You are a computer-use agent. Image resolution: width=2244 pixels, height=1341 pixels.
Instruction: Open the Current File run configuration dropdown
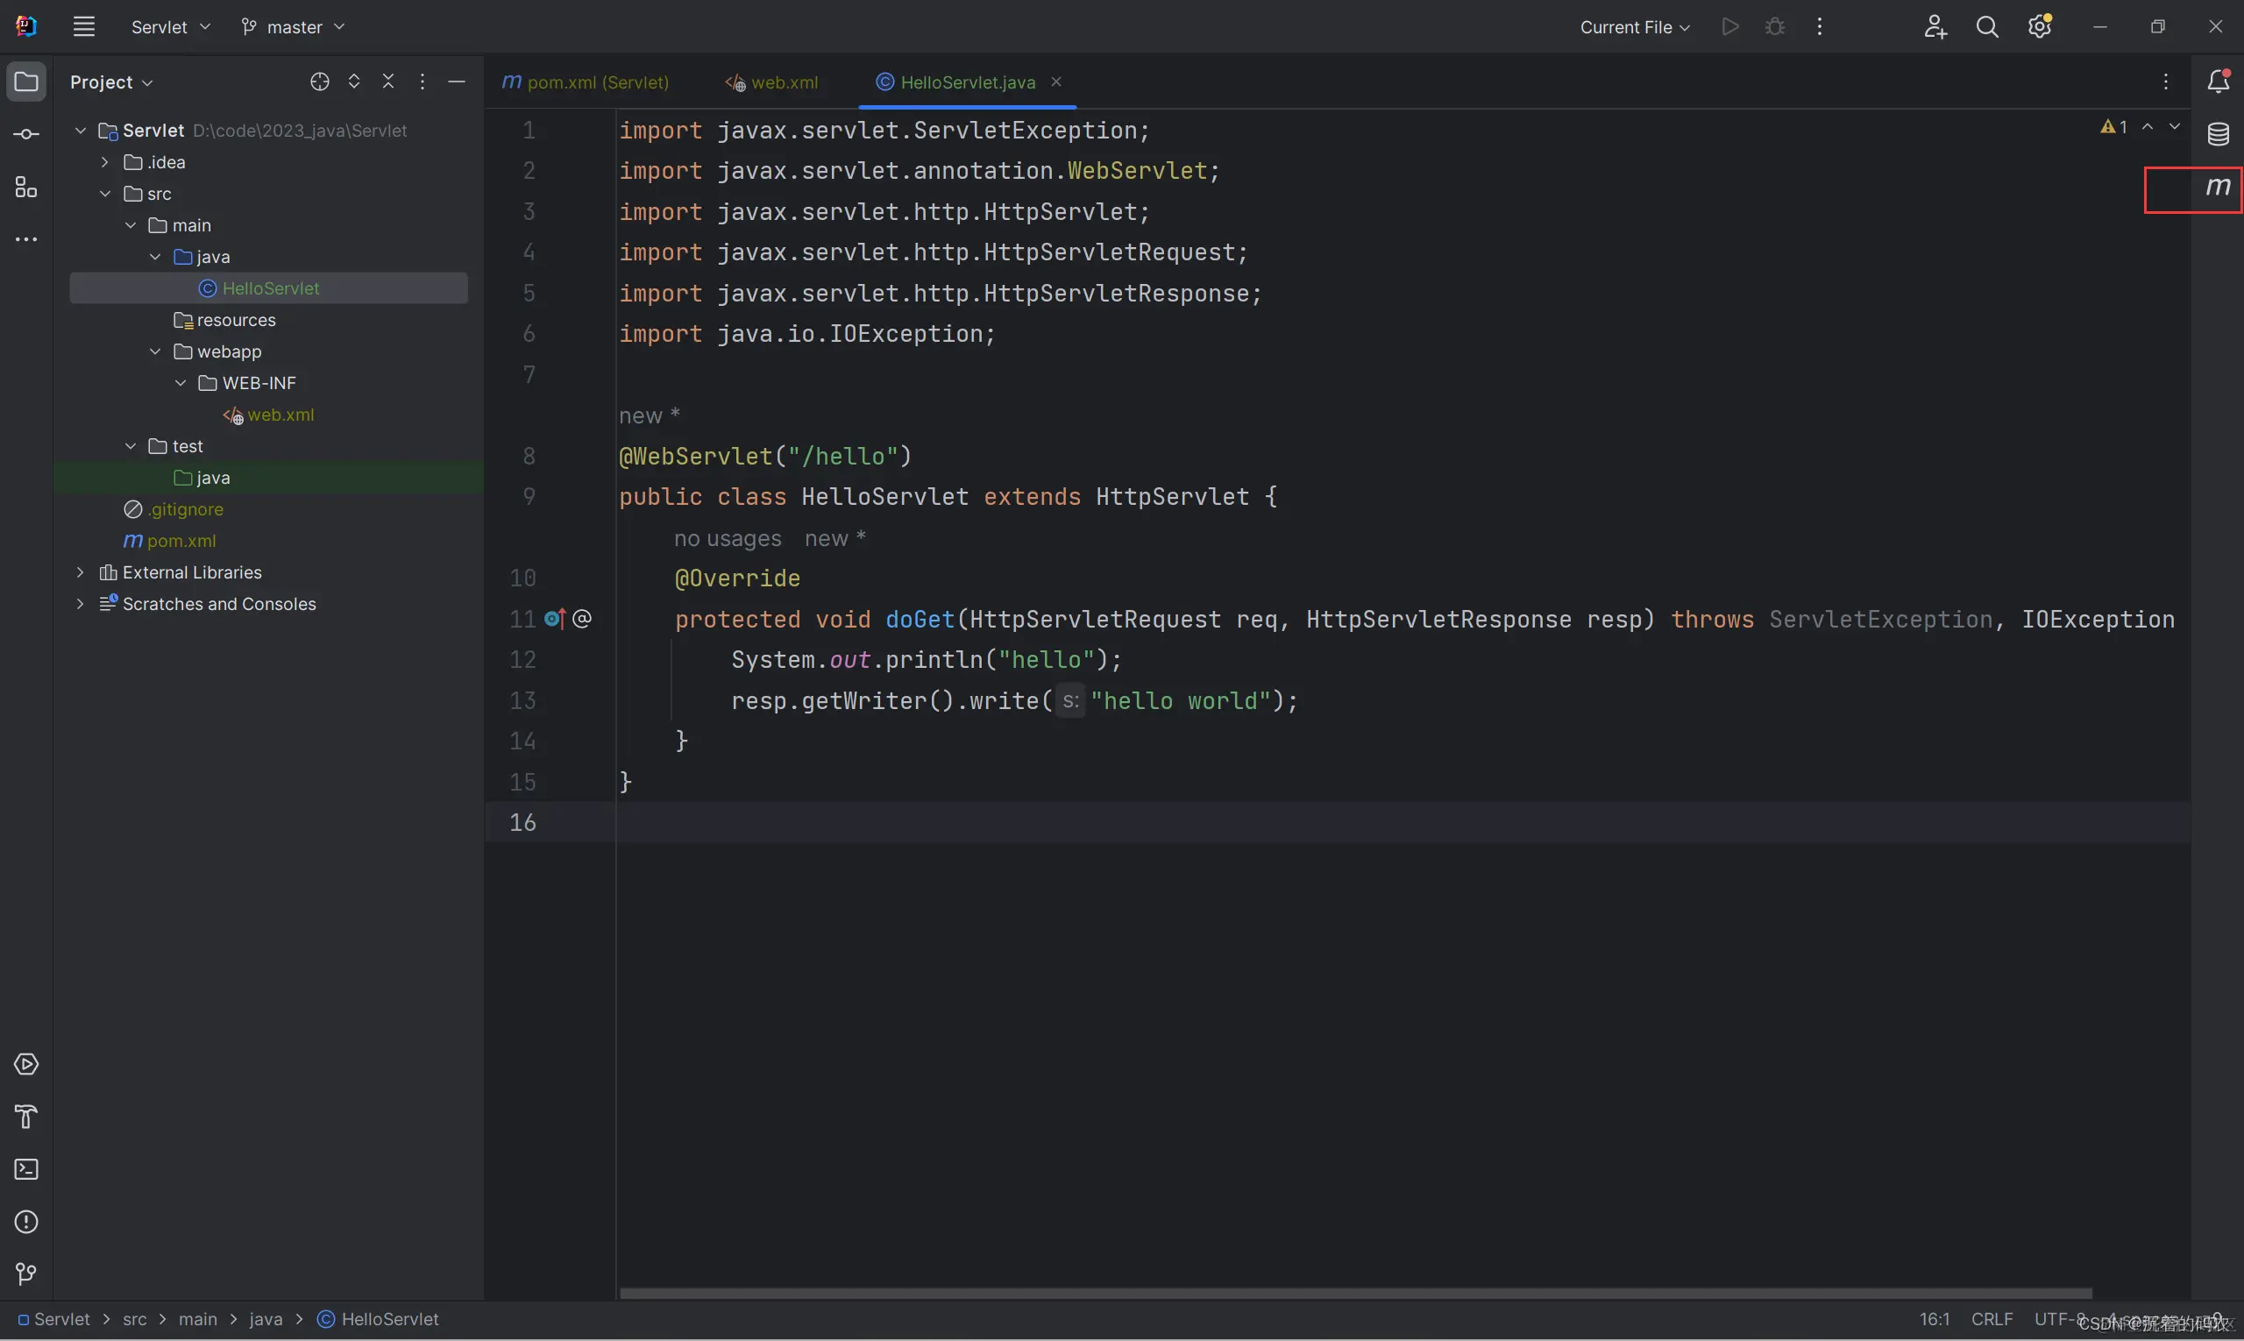[1634, 27]
